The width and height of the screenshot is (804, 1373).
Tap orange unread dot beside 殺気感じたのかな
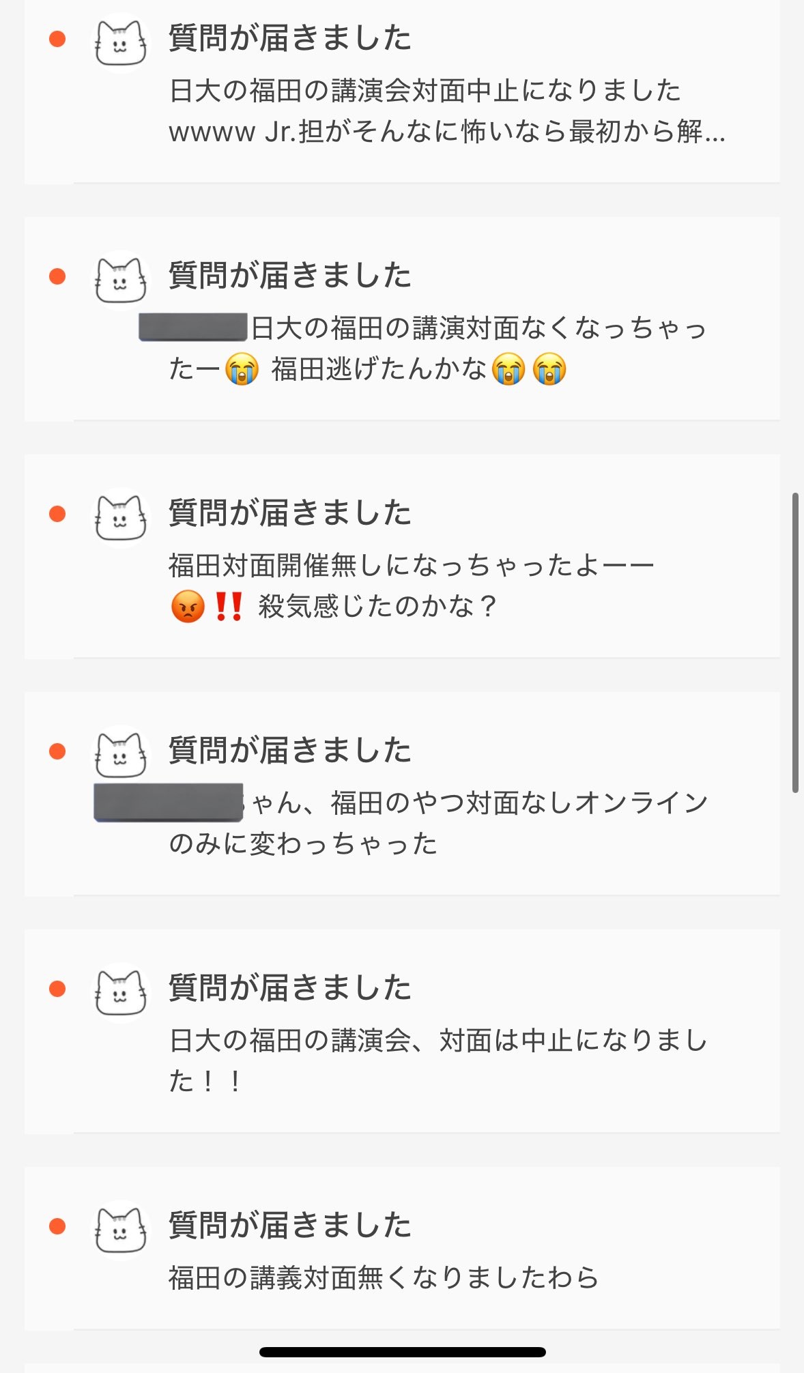click(57, 514)
